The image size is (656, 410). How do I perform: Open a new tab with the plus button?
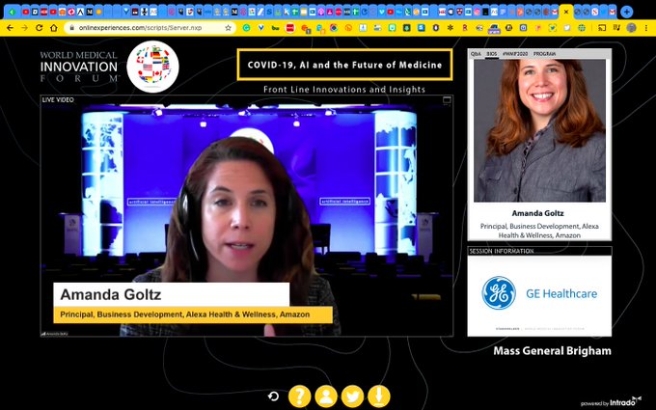point(626,13)
